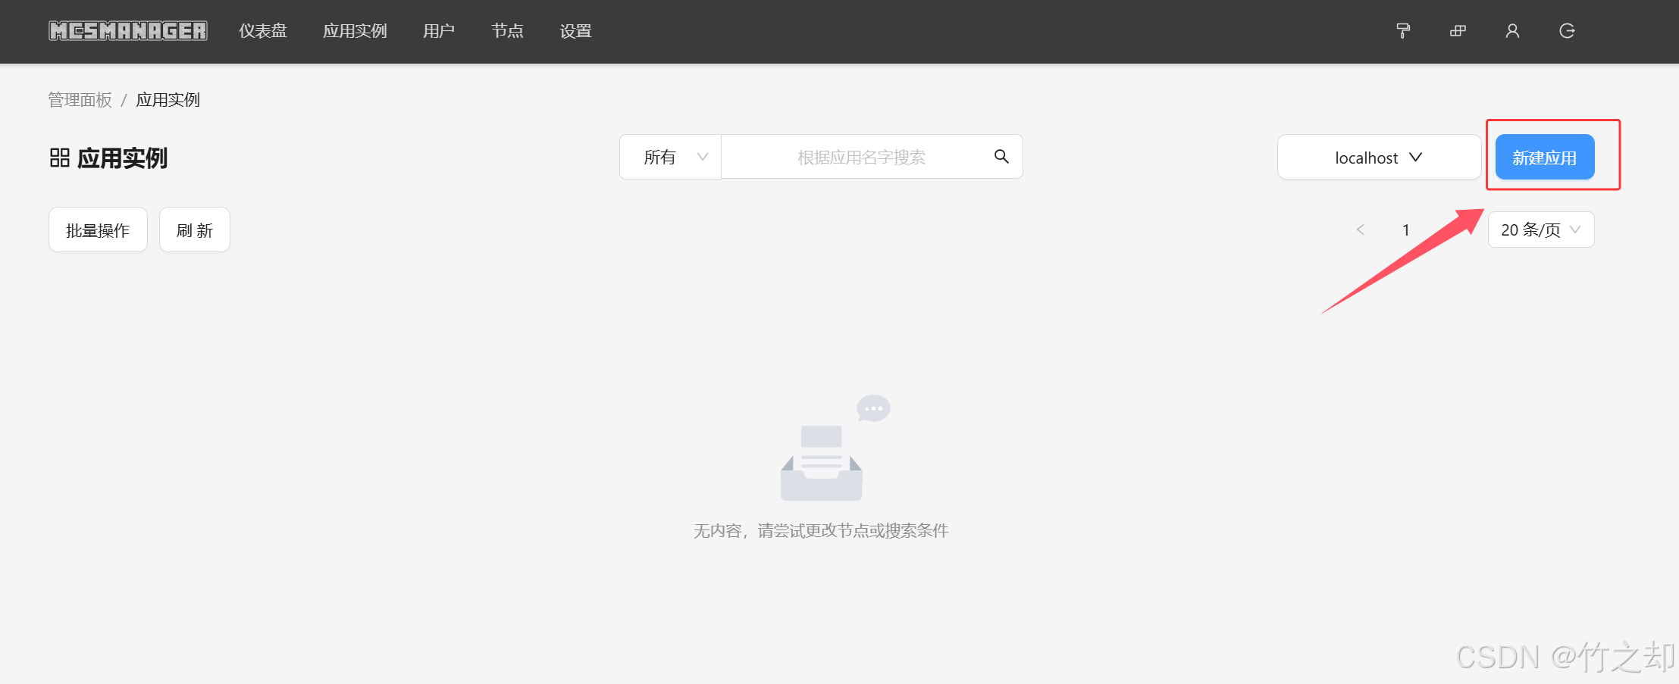Open the user profile icon
The image size is (1679, 684).
tap(1512, 31)
